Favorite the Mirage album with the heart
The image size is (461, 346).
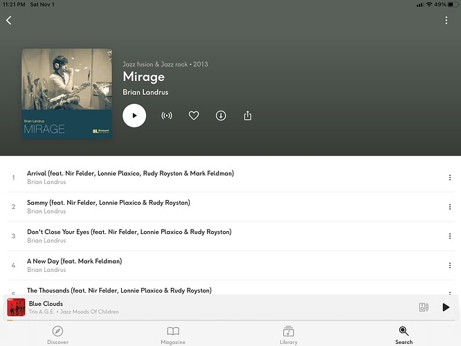point(194,116)
